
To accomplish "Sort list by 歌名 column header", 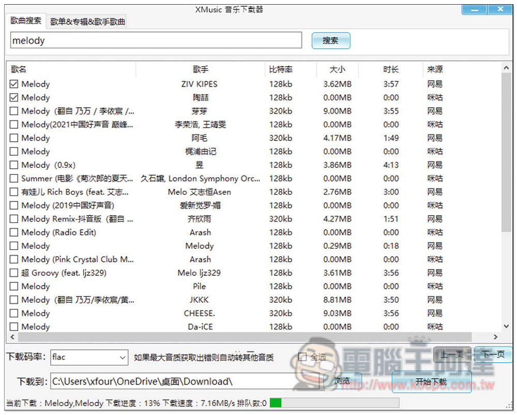I will pos(19,69).
